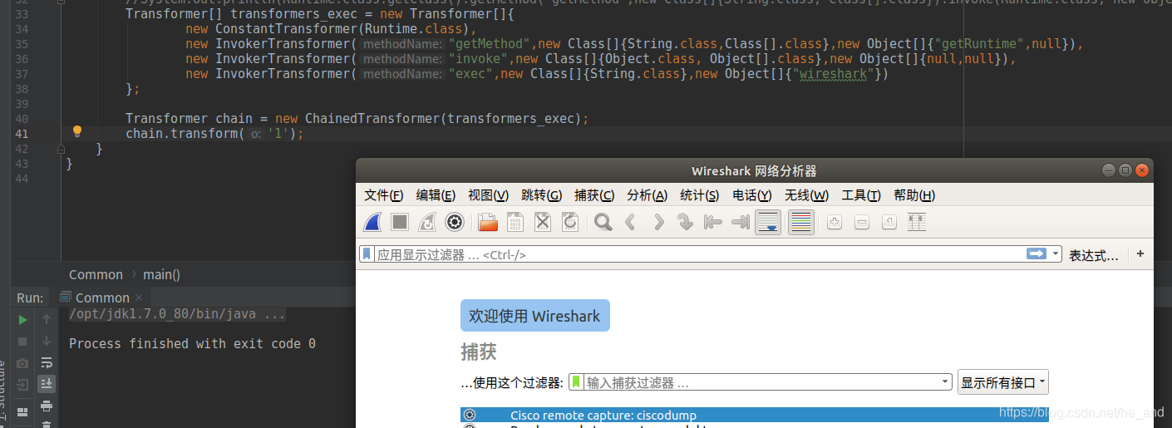Screen dimensions: 1172x428
Task: Save the capture file in Wireshark toolbar
Action: (x=515, y=222)
